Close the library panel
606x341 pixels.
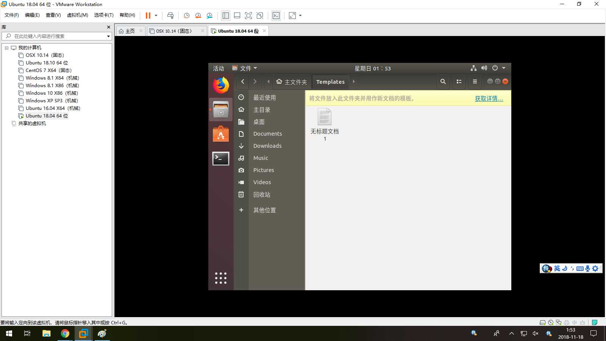click(109, 27)
